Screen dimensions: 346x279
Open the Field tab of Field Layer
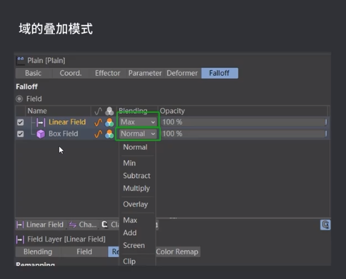[x=84, y=251]
